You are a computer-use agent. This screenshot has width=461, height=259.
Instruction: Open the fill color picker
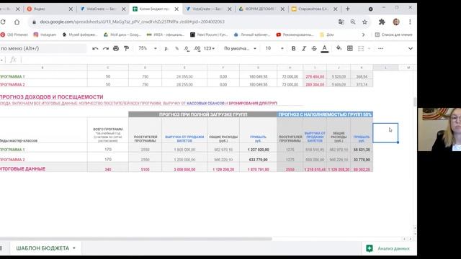339,48
